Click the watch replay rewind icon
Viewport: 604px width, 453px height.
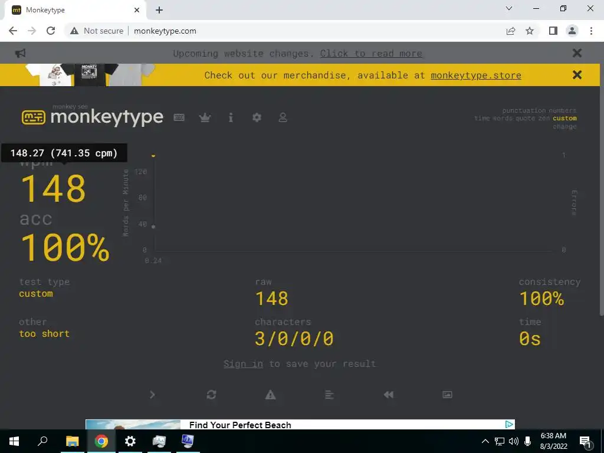[x=388, y=395]
